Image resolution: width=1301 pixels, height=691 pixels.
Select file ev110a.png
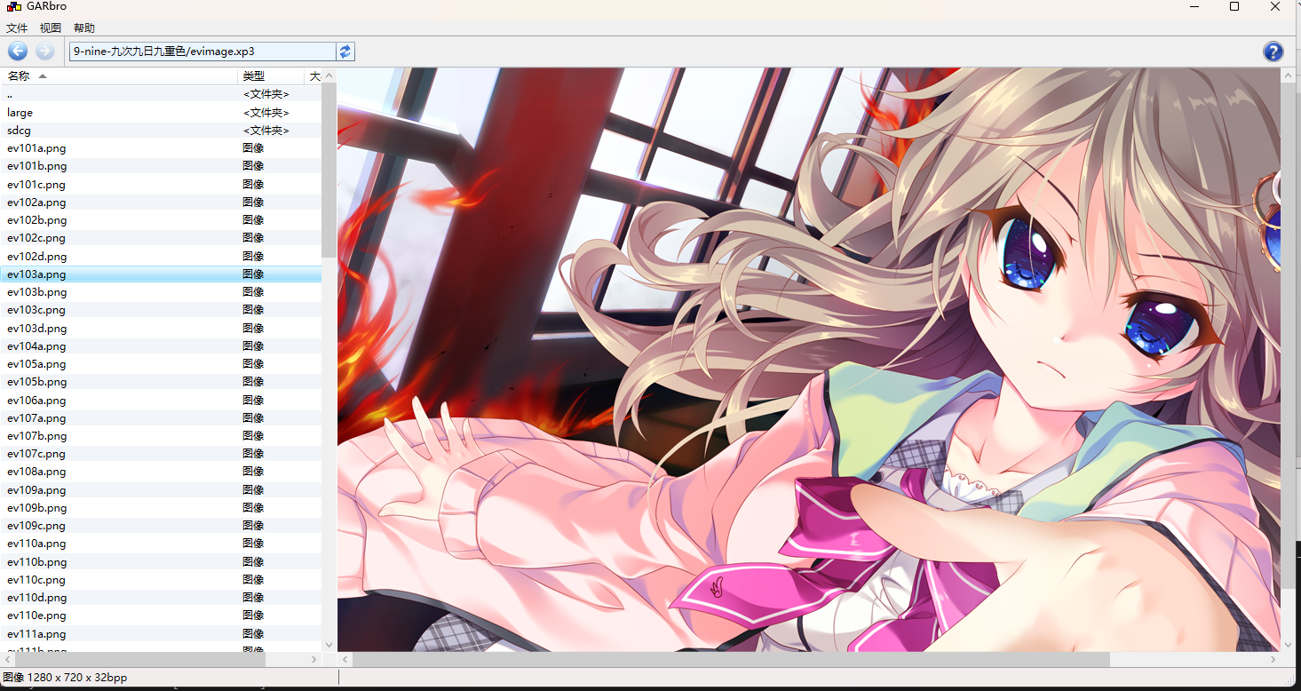(161, 544)
